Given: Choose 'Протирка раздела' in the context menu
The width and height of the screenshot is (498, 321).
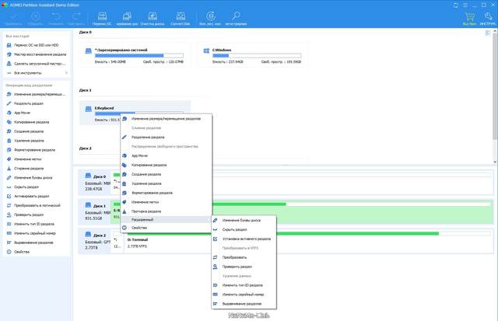Looking at the screenshot, I should click(x=166, y=211).
